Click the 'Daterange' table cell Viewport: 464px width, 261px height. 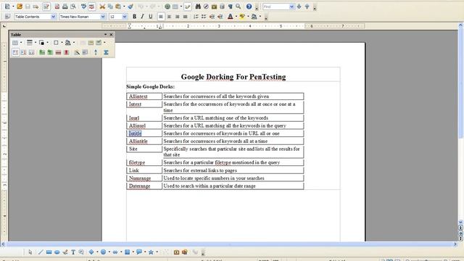144,186
